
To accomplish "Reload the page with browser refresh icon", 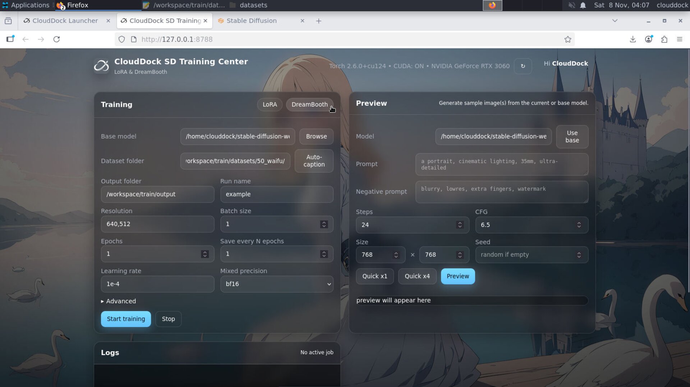I will click(56, 39).
